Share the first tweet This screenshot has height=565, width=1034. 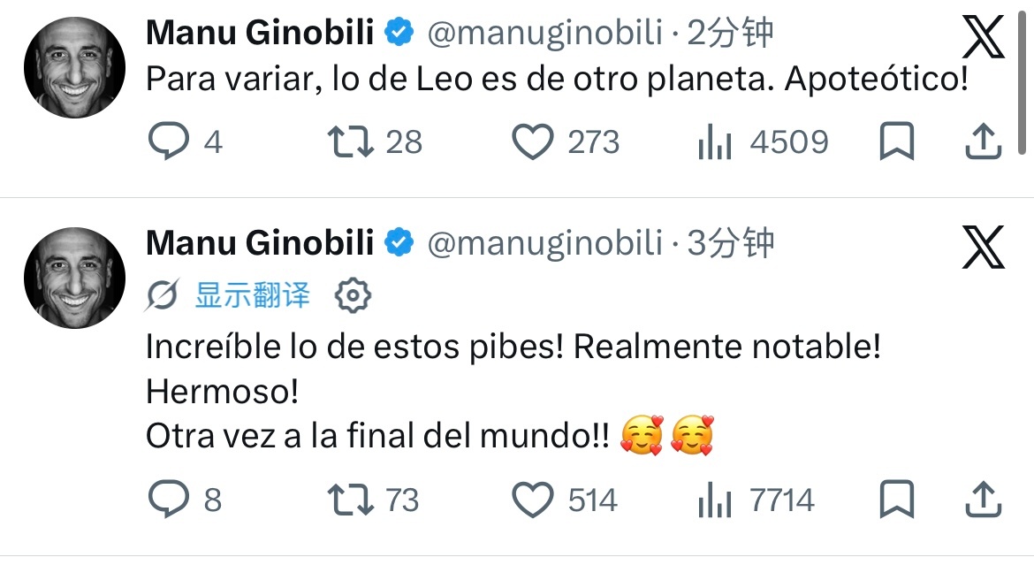coord(984,141)
